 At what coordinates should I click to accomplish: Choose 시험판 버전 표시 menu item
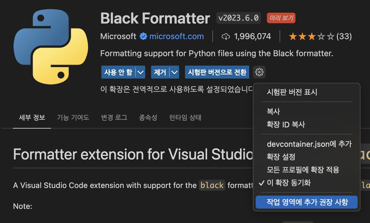click(x=306, y=92)
